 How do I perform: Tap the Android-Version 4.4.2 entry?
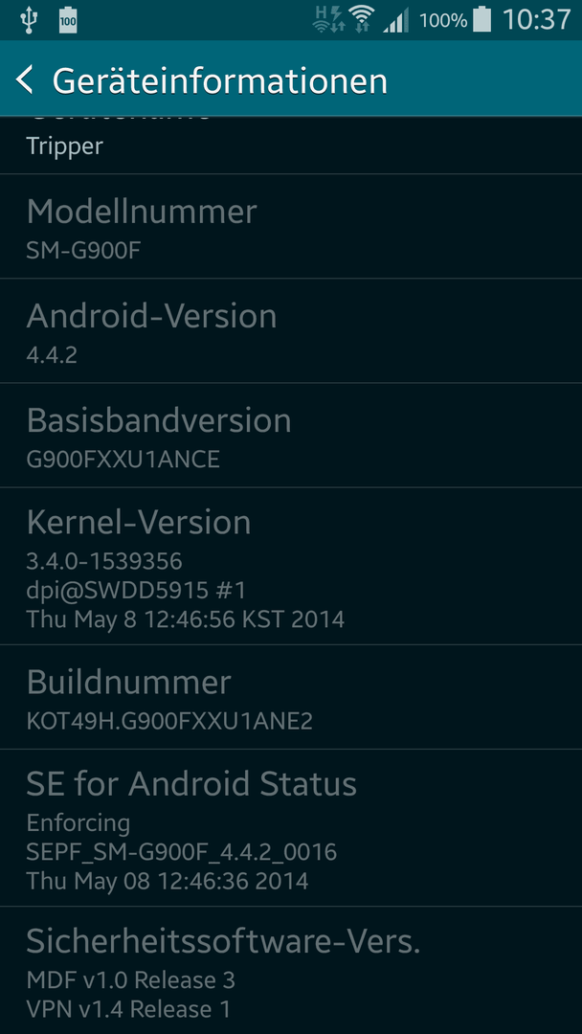[x=291, y=330]
